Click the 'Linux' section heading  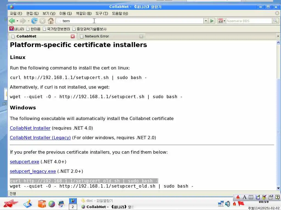(18, 57)
